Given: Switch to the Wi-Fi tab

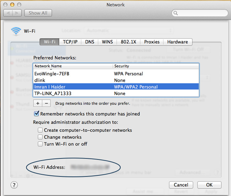Looking at the screenshot, I should pos(50,42).
